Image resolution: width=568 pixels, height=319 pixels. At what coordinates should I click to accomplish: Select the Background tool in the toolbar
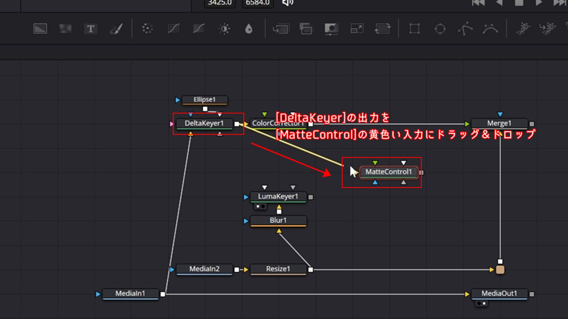(x=40, y=29)
